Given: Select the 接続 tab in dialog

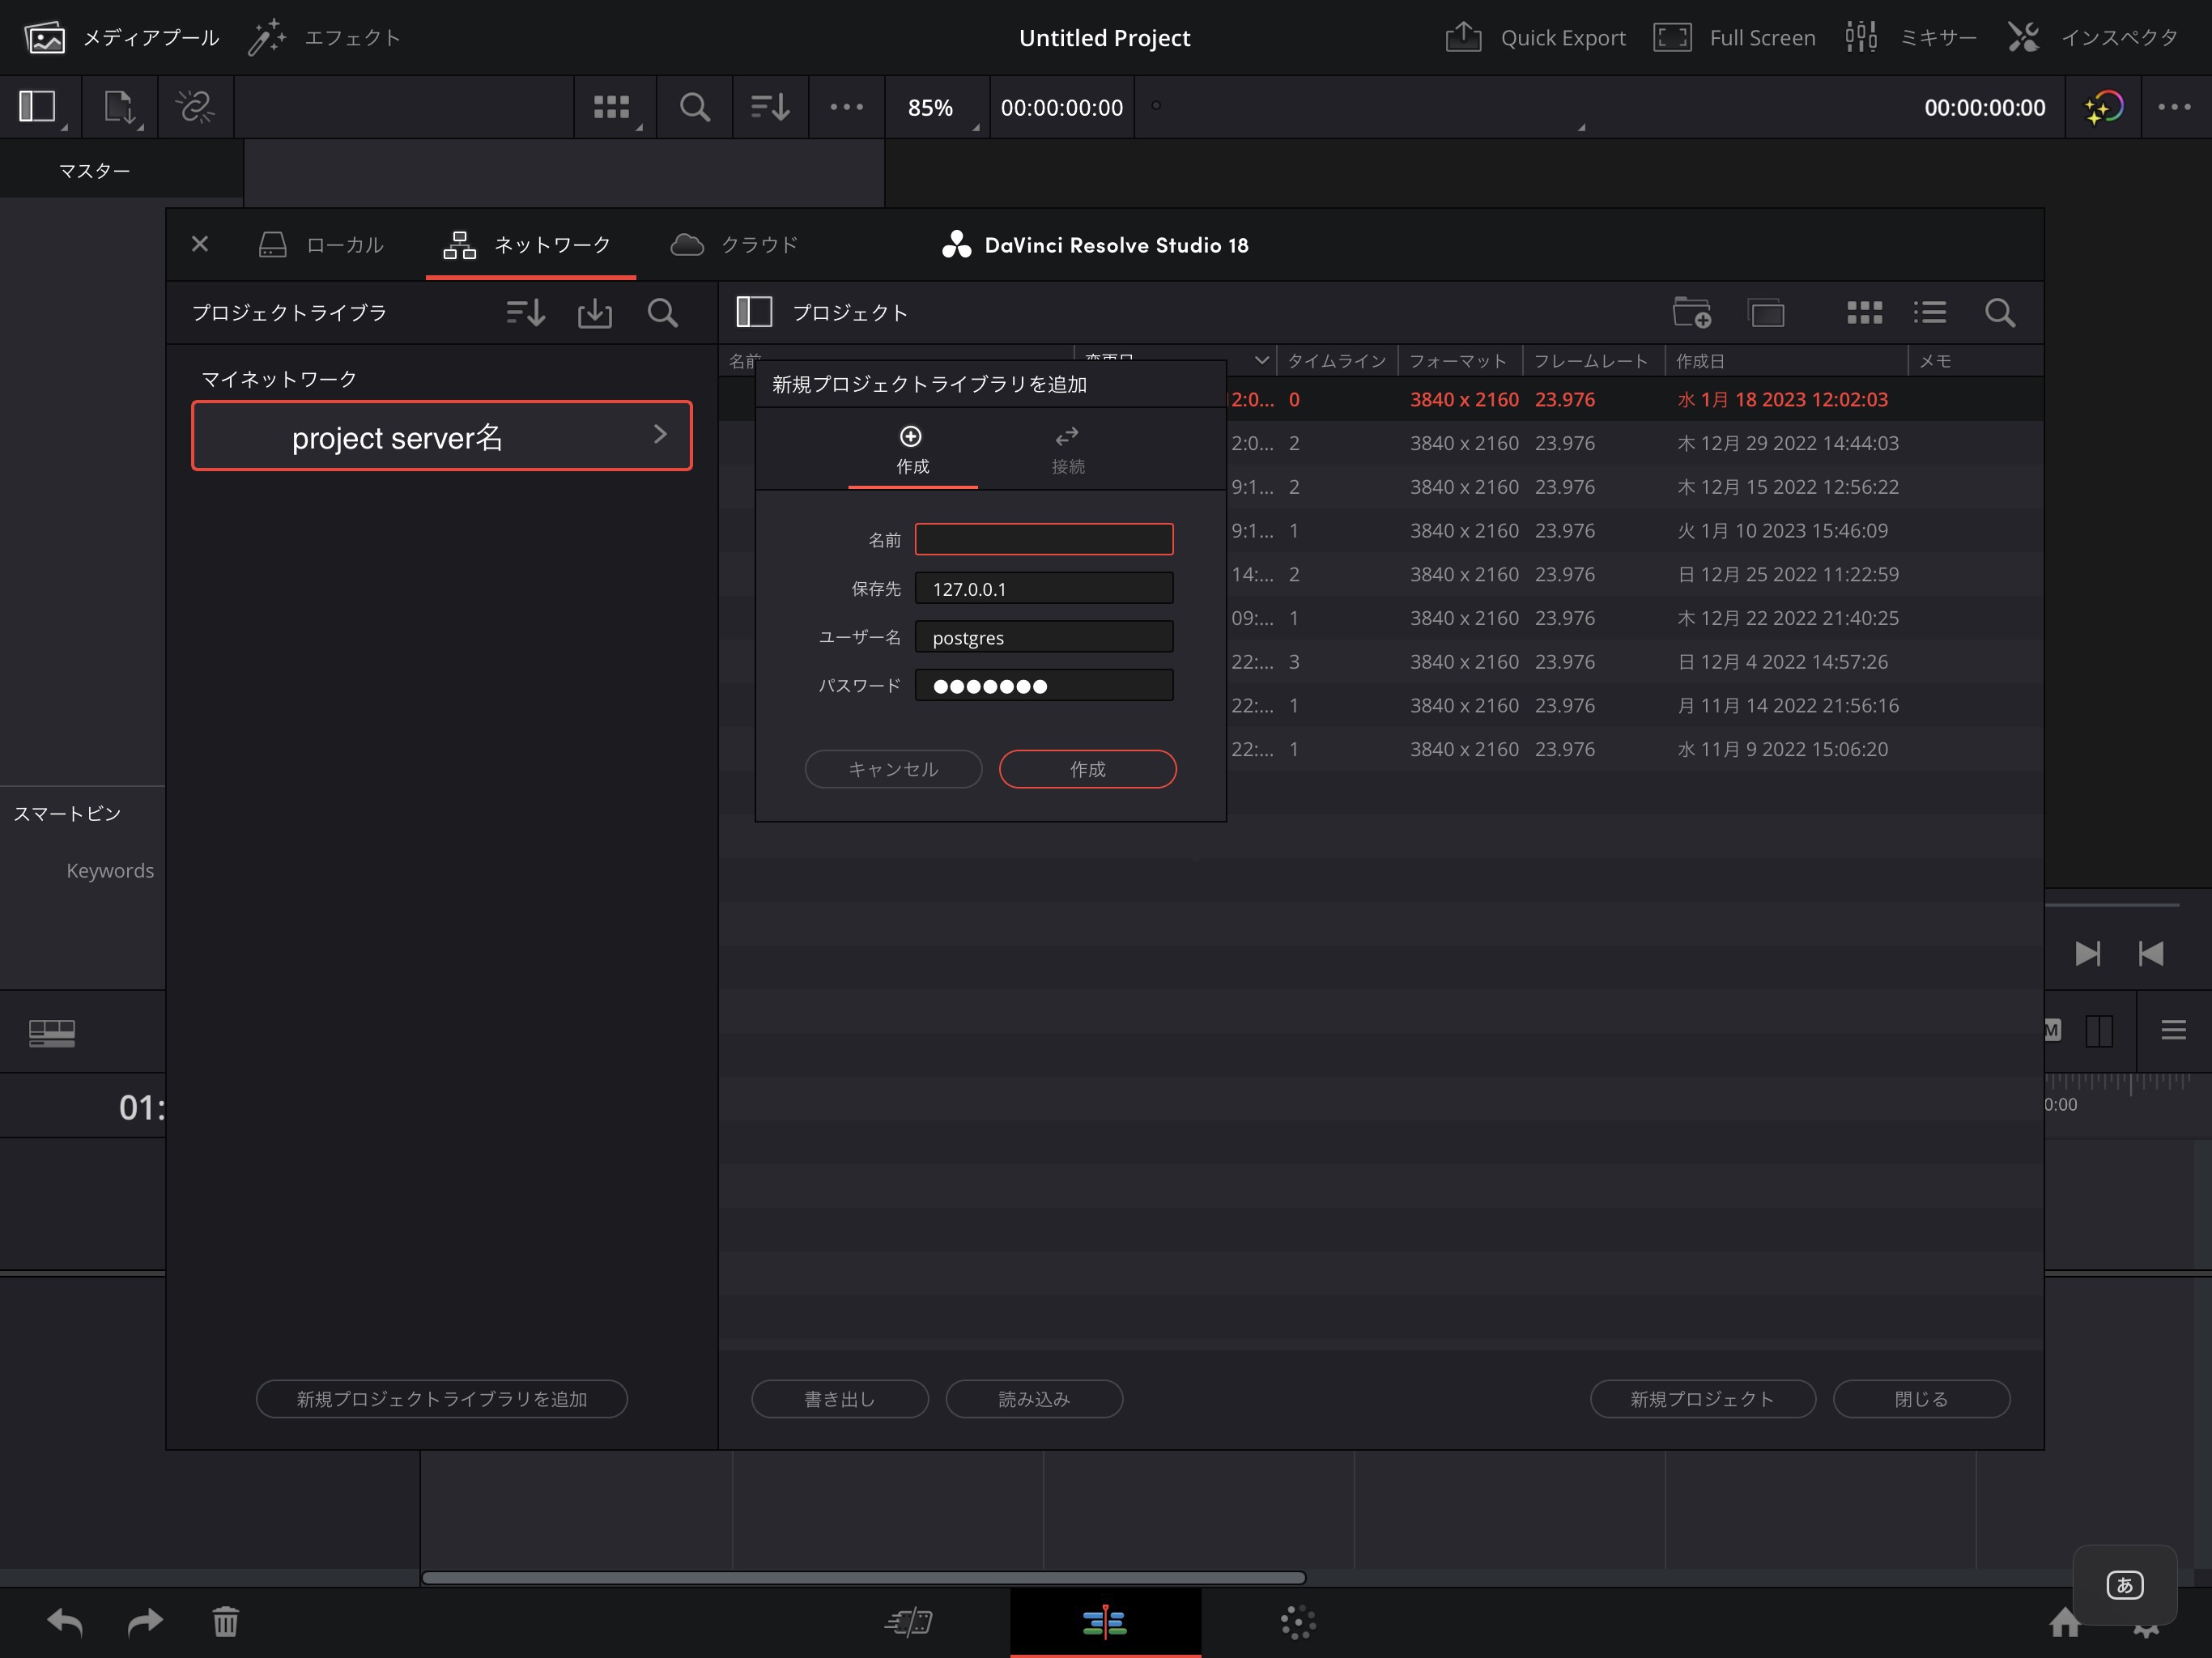Looking at the screenshot, I should (1067, 450).
